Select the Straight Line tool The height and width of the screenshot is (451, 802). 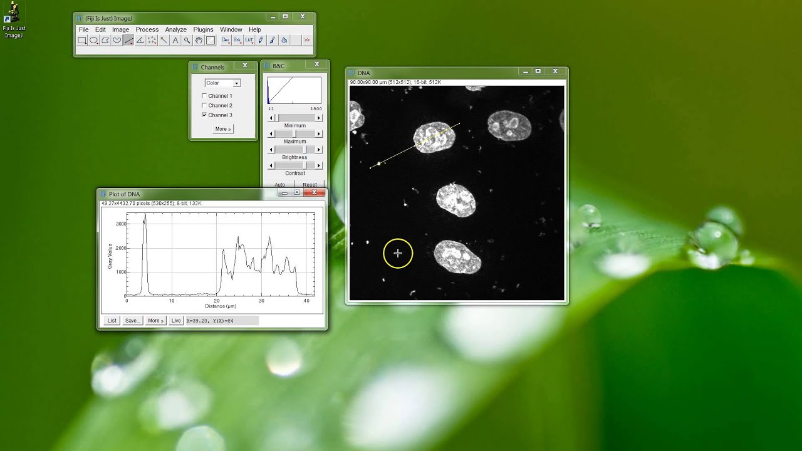pyautogui.click(x=128, y=40)
